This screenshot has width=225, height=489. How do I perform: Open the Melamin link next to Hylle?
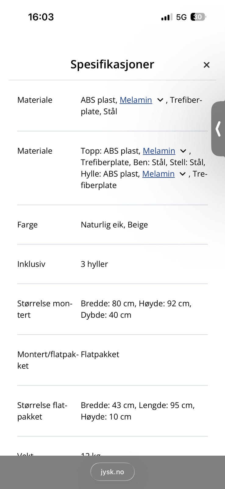158,174
